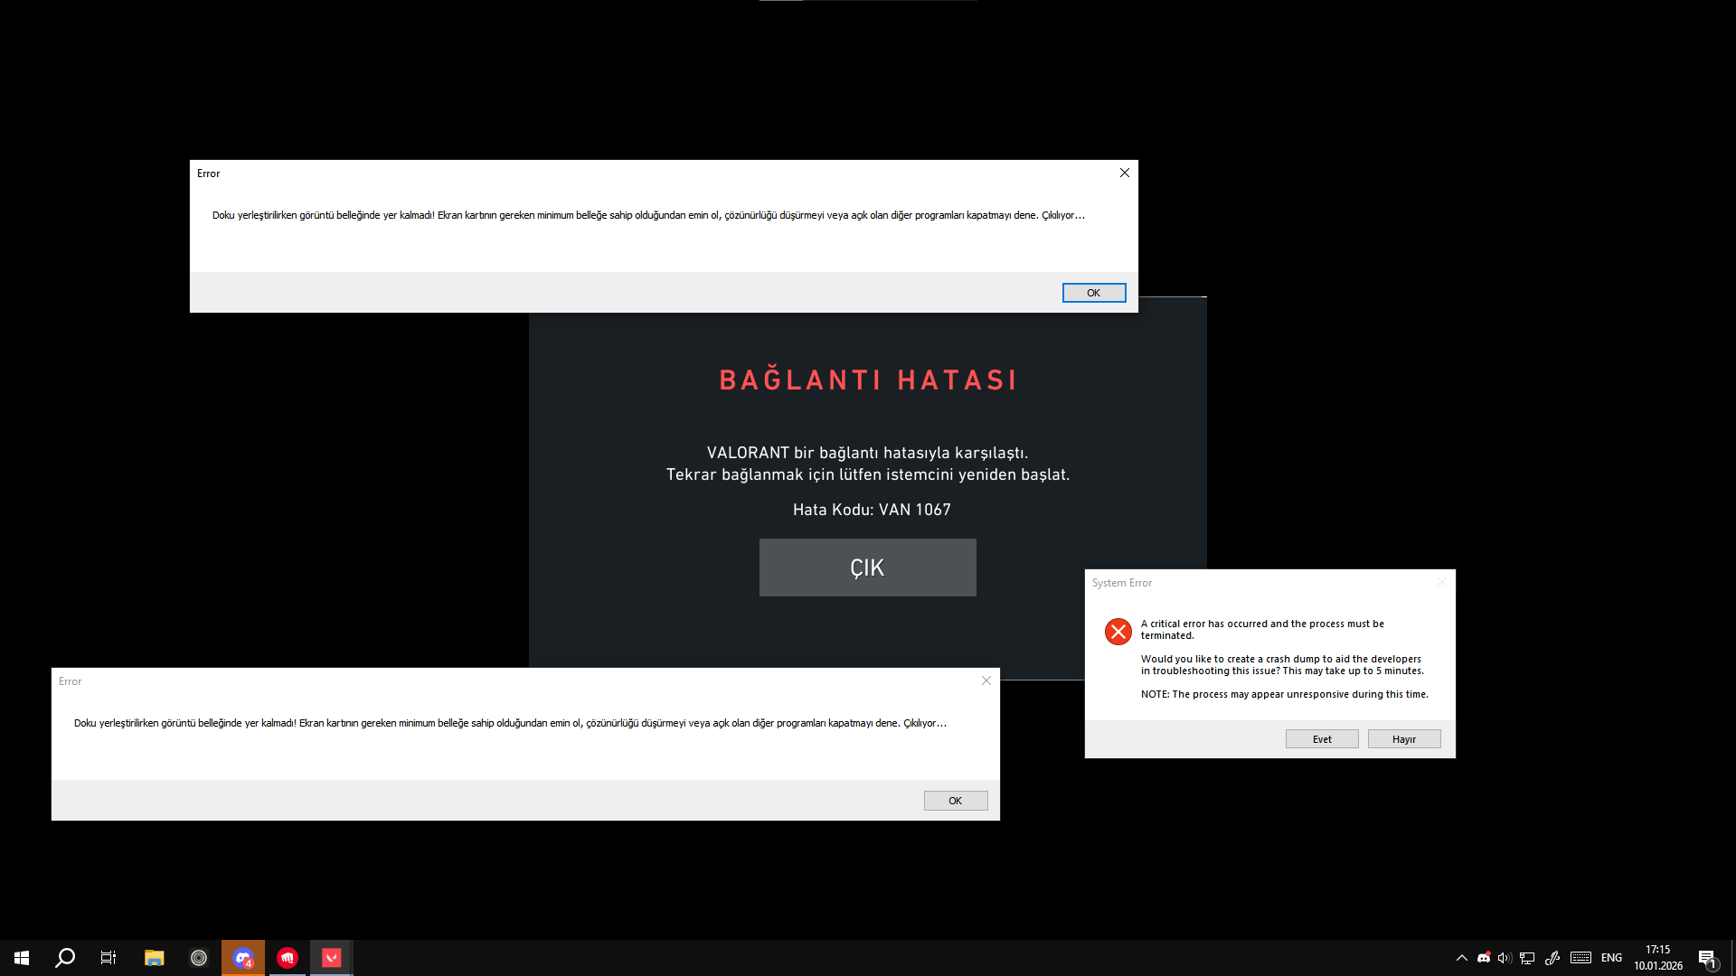Open the Discord system tray icon
This screenshot has width=1736, height=976.
(x=1484, y=958)
